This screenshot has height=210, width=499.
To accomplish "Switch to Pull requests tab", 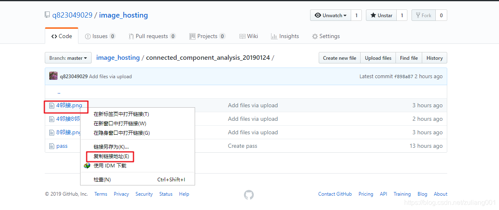I will (152, 36).
